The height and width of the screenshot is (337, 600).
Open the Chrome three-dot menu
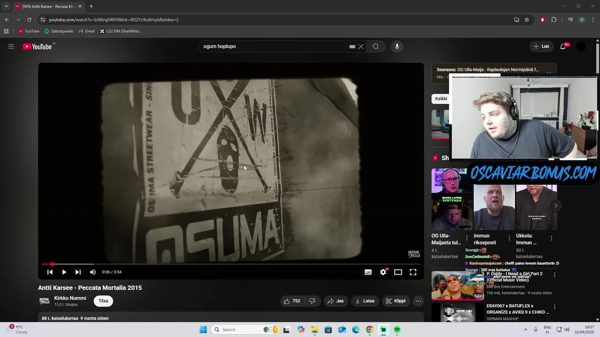(593, 20)
